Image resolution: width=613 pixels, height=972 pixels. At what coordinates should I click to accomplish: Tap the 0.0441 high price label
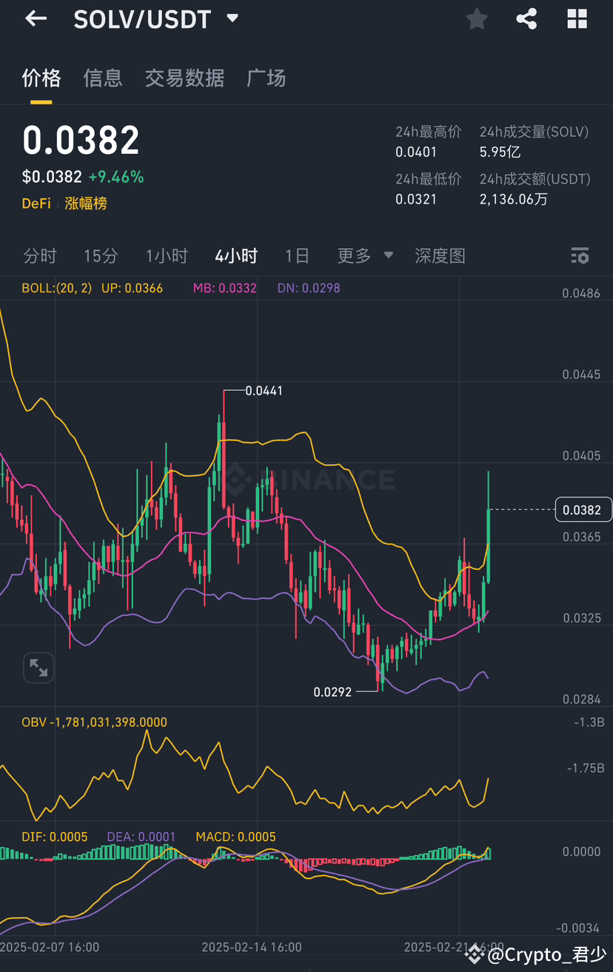[264, 390]
